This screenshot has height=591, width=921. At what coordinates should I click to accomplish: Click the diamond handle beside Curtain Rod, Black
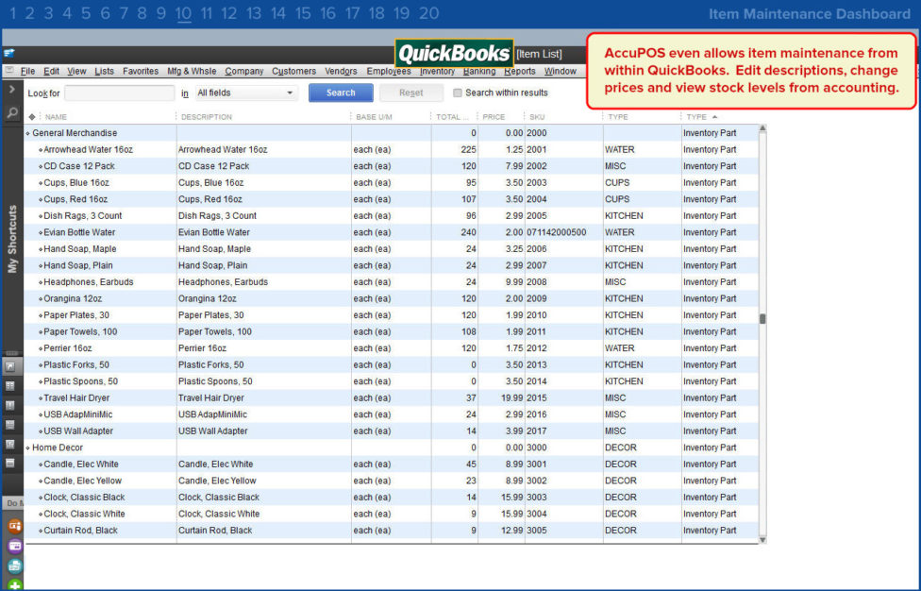click(x=41, y=531)
